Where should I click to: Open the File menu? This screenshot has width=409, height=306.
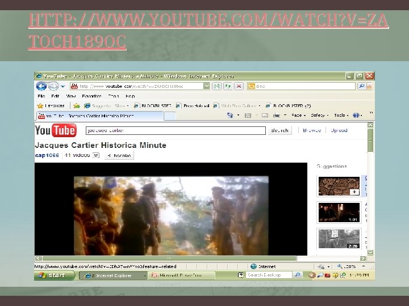41,96
